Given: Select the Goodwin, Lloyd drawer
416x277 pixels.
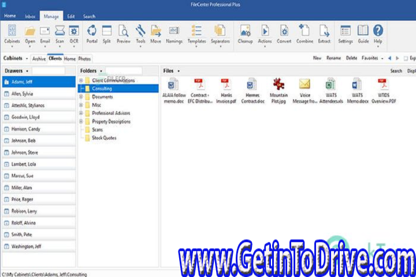Looking at the screenshot, I should [x=39, y=117].
